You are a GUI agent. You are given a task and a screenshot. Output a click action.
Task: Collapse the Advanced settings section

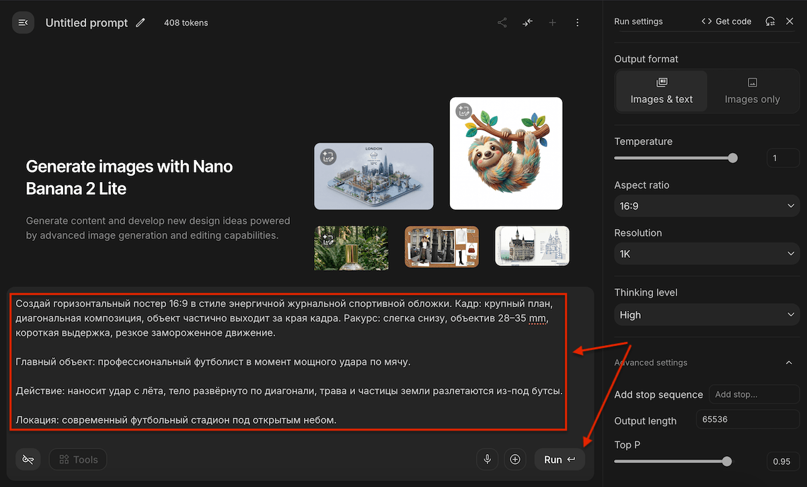(x=789, y=363)
